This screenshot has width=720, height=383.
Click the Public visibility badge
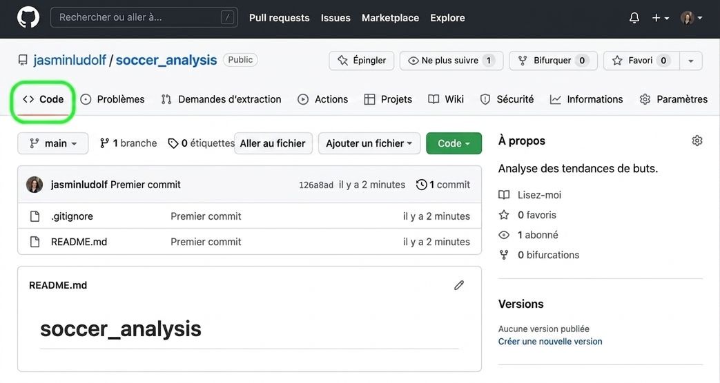tap(240, 60)
